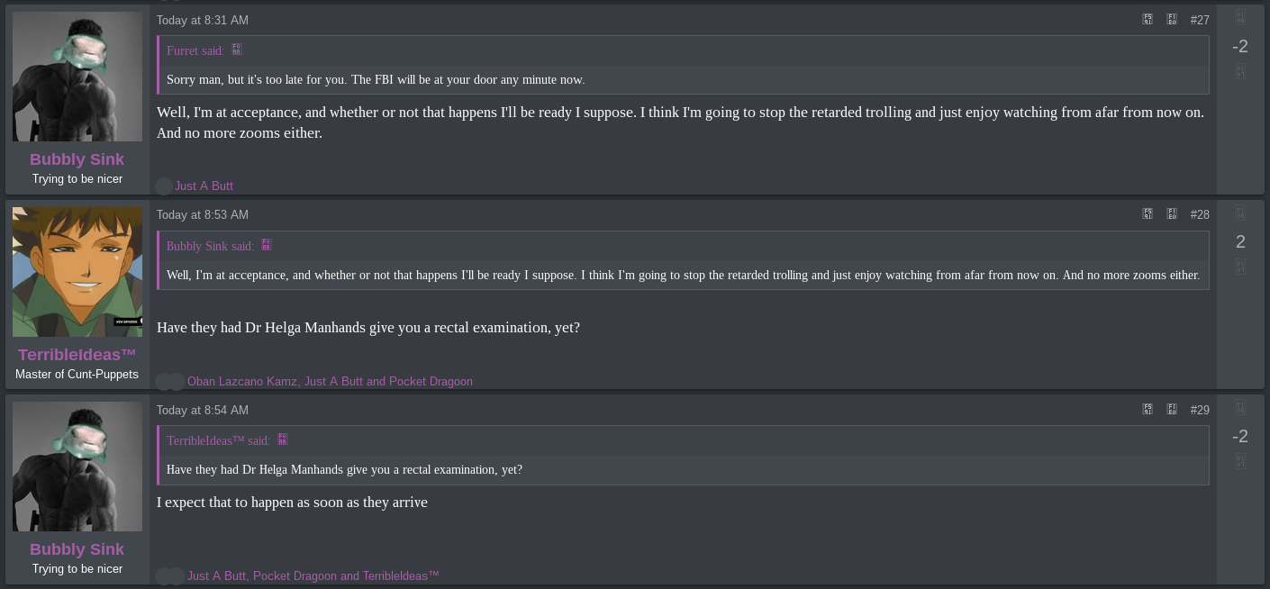Upvote post #28 by TerribleIdeas

[1240, 213]
